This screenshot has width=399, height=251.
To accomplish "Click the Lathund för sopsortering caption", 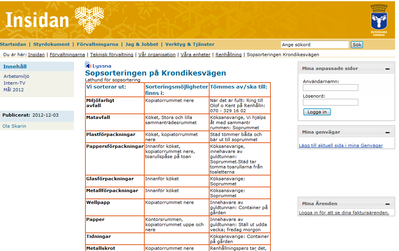I will tap(113, 80).
